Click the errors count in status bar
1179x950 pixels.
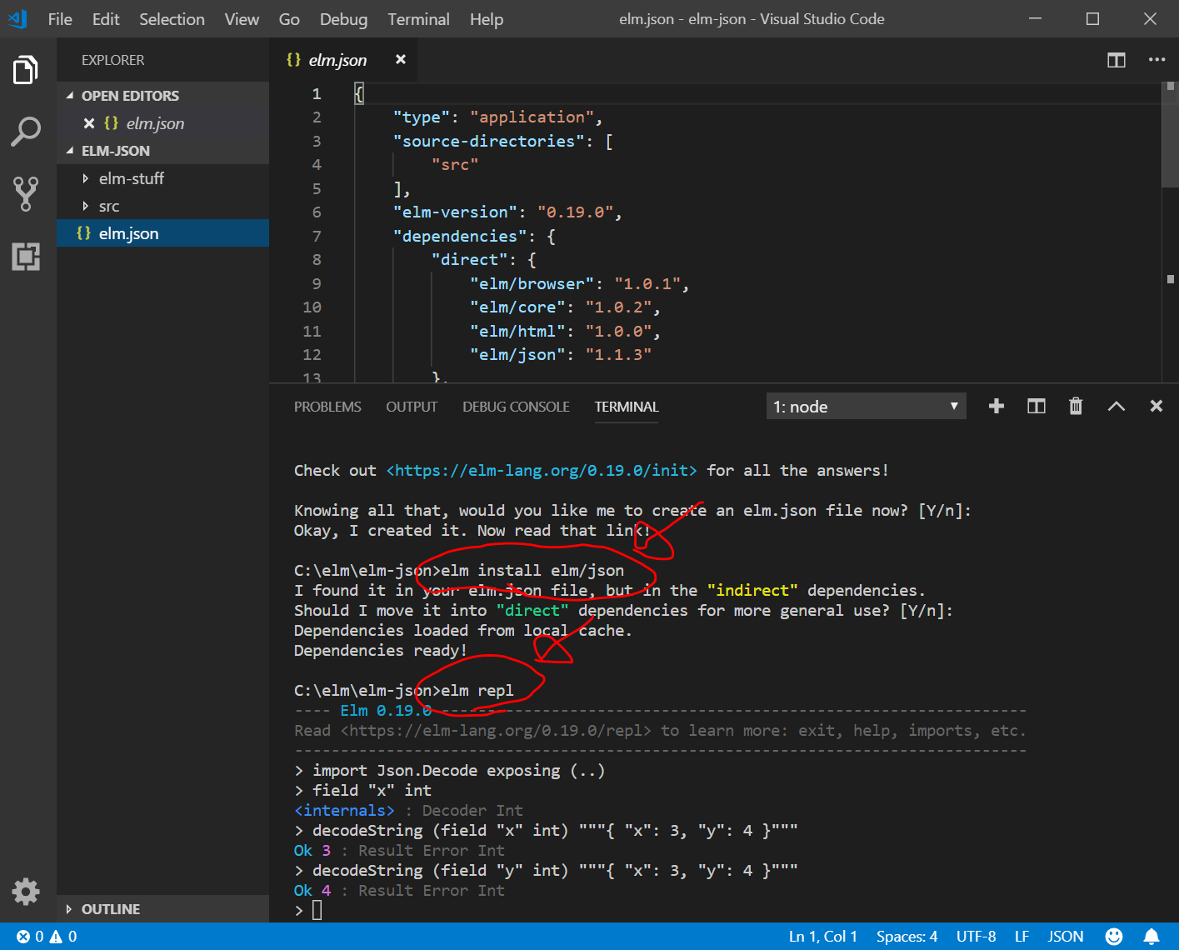coord(30,937)
